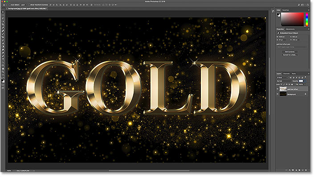
Task: Click the Delete layer trash icon
Action: click(306, 170)
